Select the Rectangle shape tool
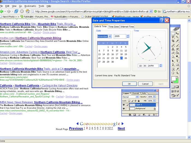This screenshot has width=191, height=143. [x=177, y=65]
